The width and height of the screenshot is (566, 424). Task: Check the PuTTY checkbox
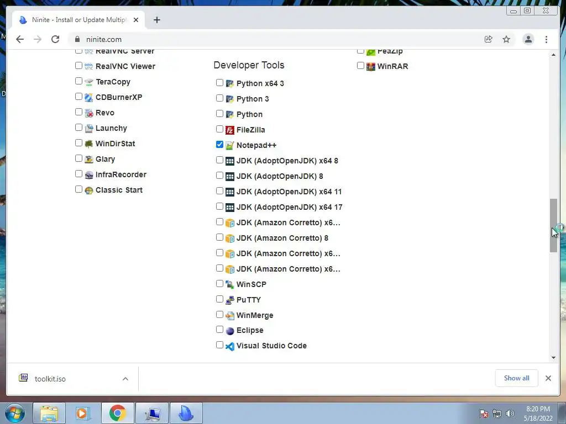click(219, 299)
